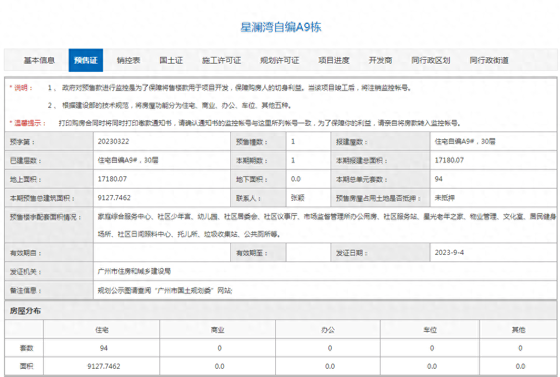The image size is (560, 377).
Task: Open the 施工许可证 tab
Action: 221,60
